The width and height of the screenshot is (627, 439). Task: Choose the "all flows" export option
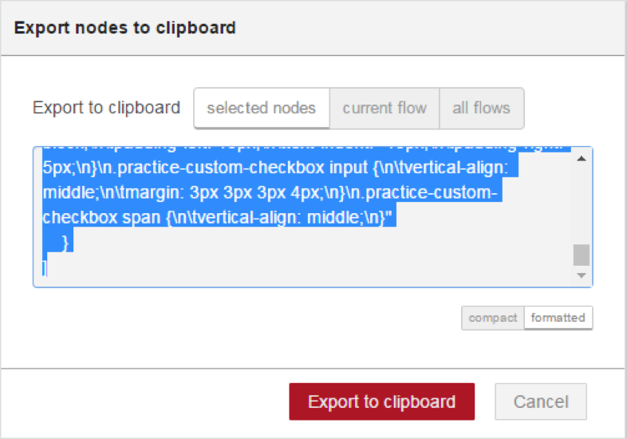[x=482, y=109]
